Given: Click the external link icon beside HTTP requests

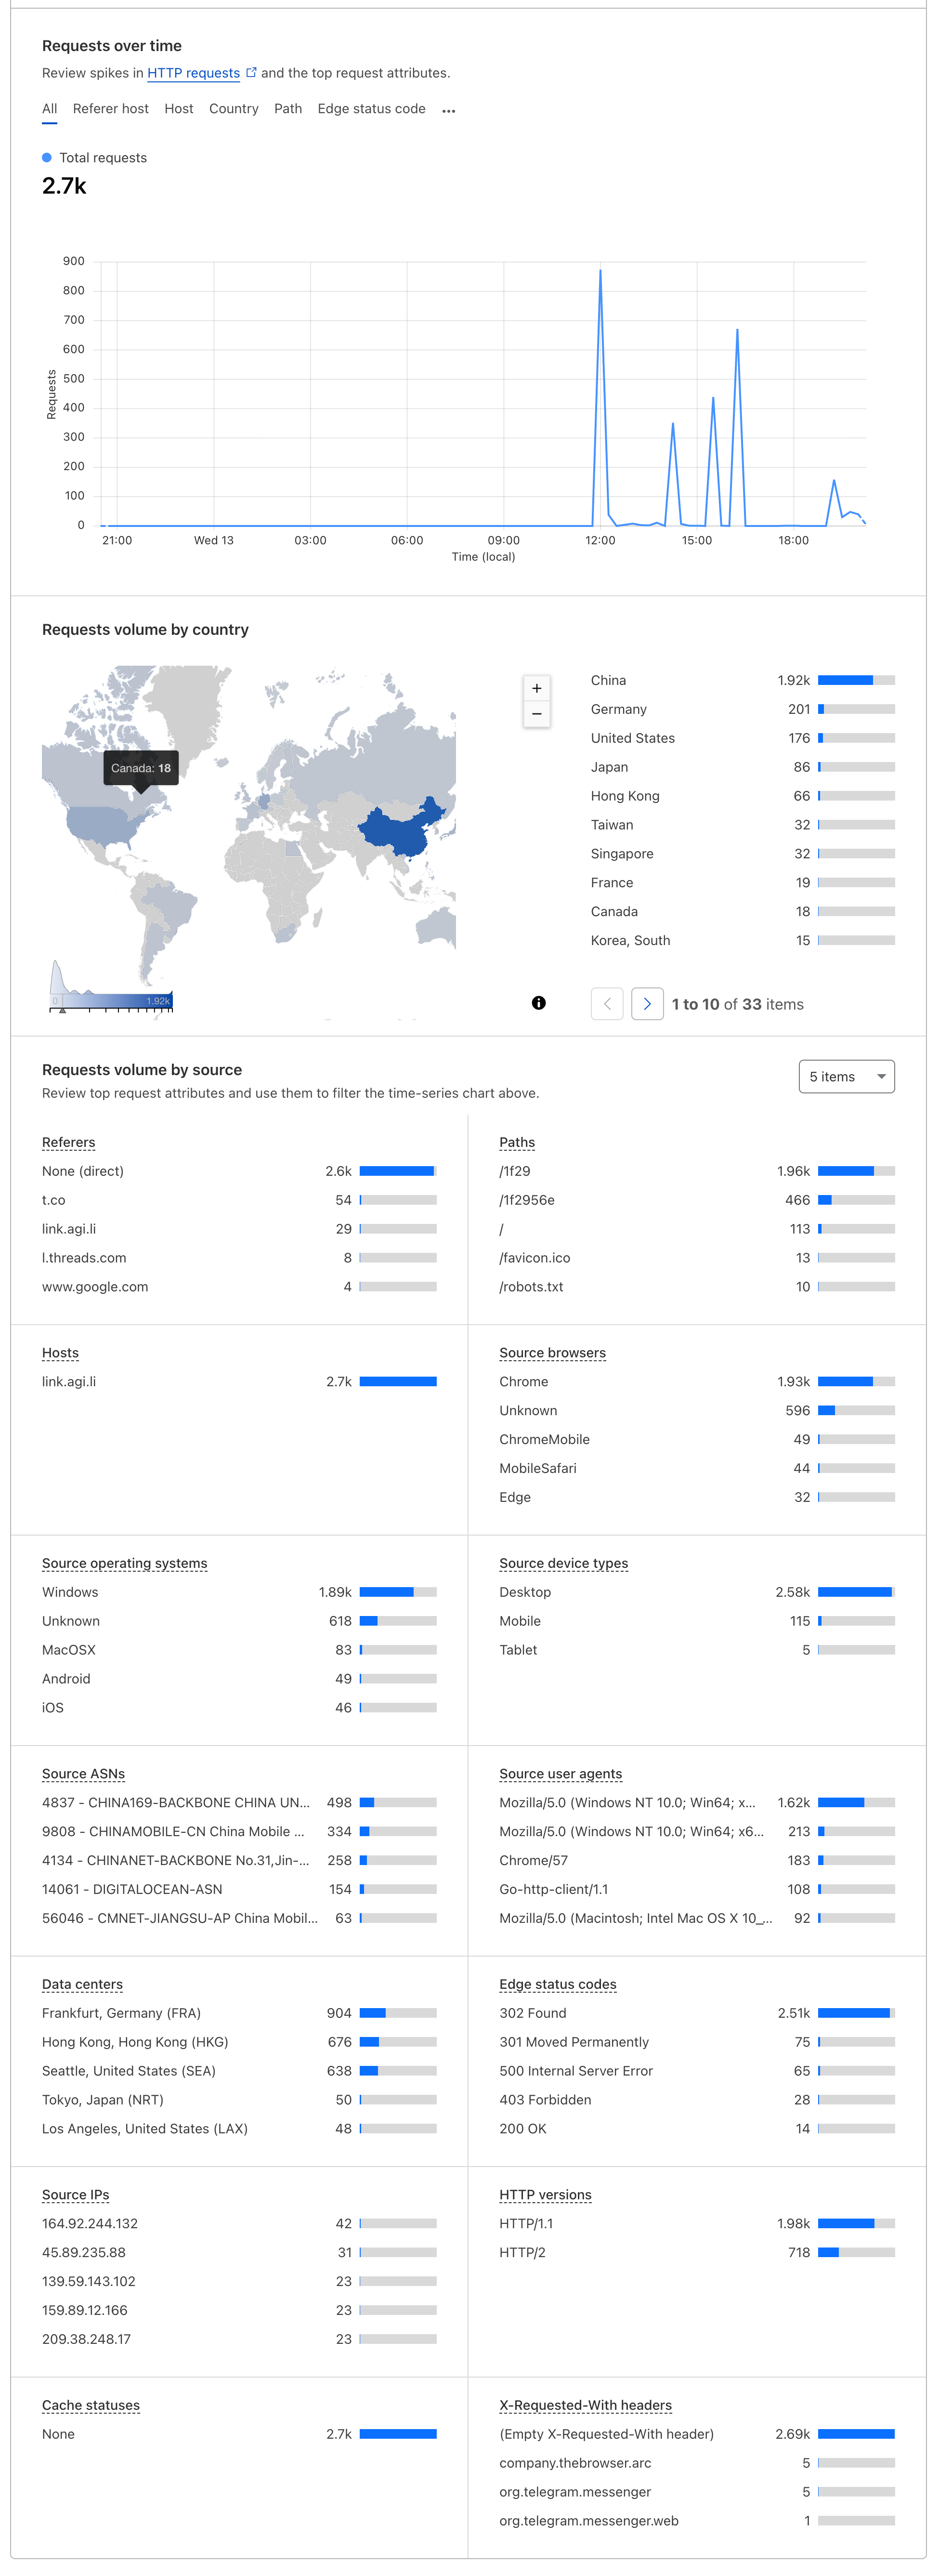Looking at the screenshot, I should [251, 72].
